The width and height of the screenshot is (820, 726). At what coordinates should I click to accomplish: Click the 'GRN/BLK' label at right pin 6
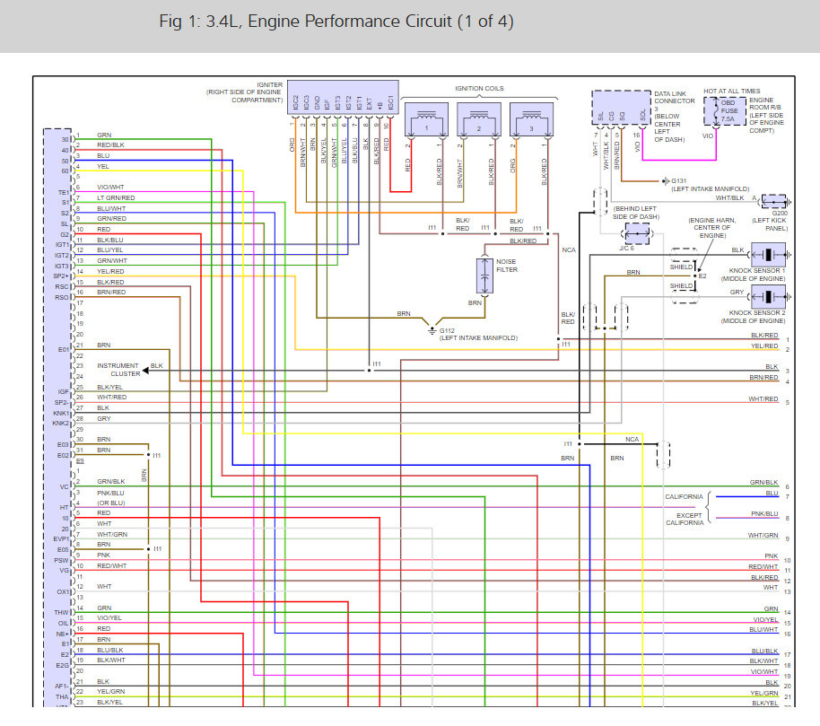pyautogui.click(x=764, y=482)
